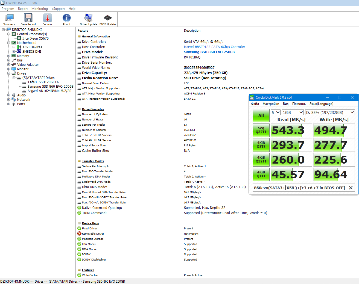
Task: Select the Motherboard tree node
Action: [27, 43]
